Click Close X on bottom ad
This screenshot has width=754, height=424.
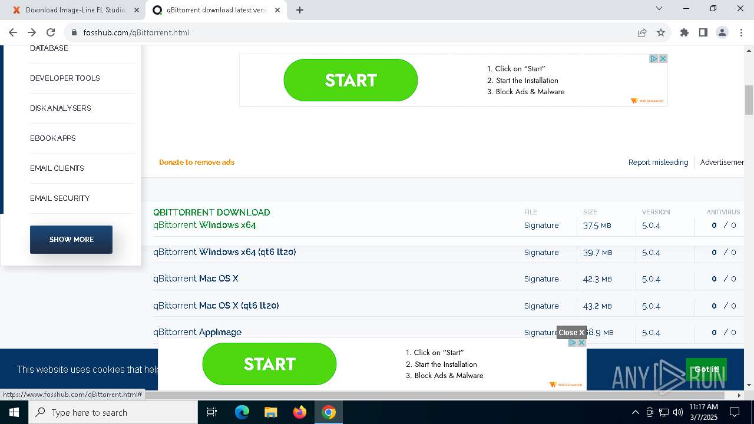click(571, 333)
